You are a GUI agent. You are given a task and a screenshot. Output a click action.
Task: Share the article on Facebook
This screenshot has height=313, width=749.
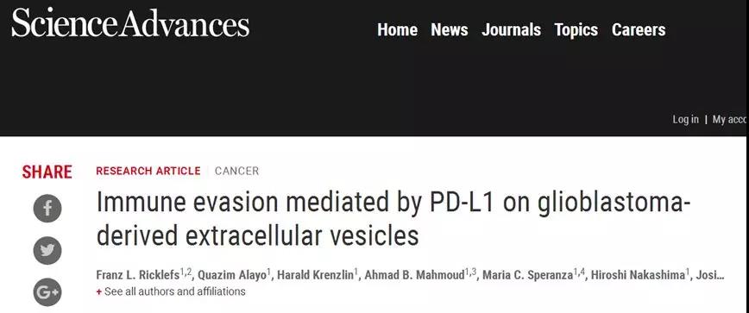click(47, 209)
